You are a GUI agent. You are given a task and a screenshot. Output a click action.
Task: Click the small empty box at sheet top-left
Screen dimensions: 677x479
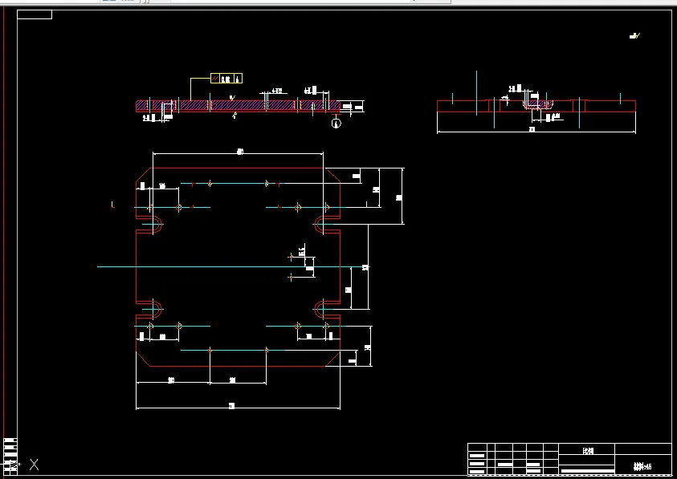point(35,14)
